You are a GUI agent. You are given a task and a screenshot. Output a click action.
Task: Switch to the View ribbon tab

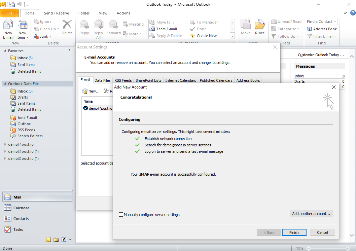coord(103,13)
